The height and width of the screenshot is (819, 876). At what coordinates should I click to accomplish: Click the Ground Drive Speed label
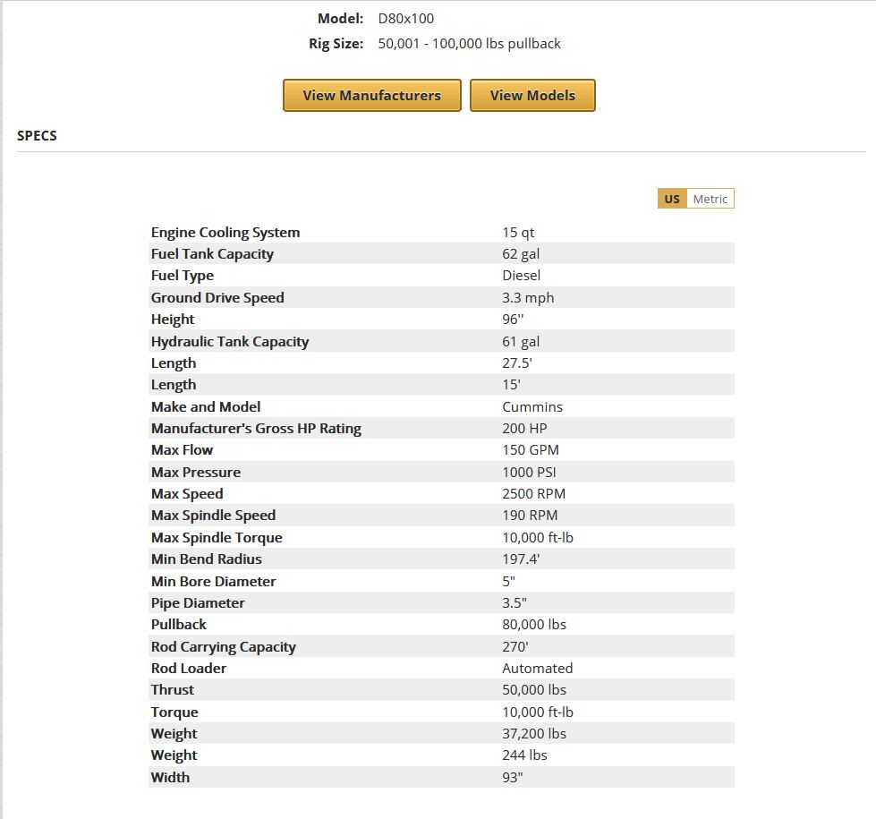[217, 298]
